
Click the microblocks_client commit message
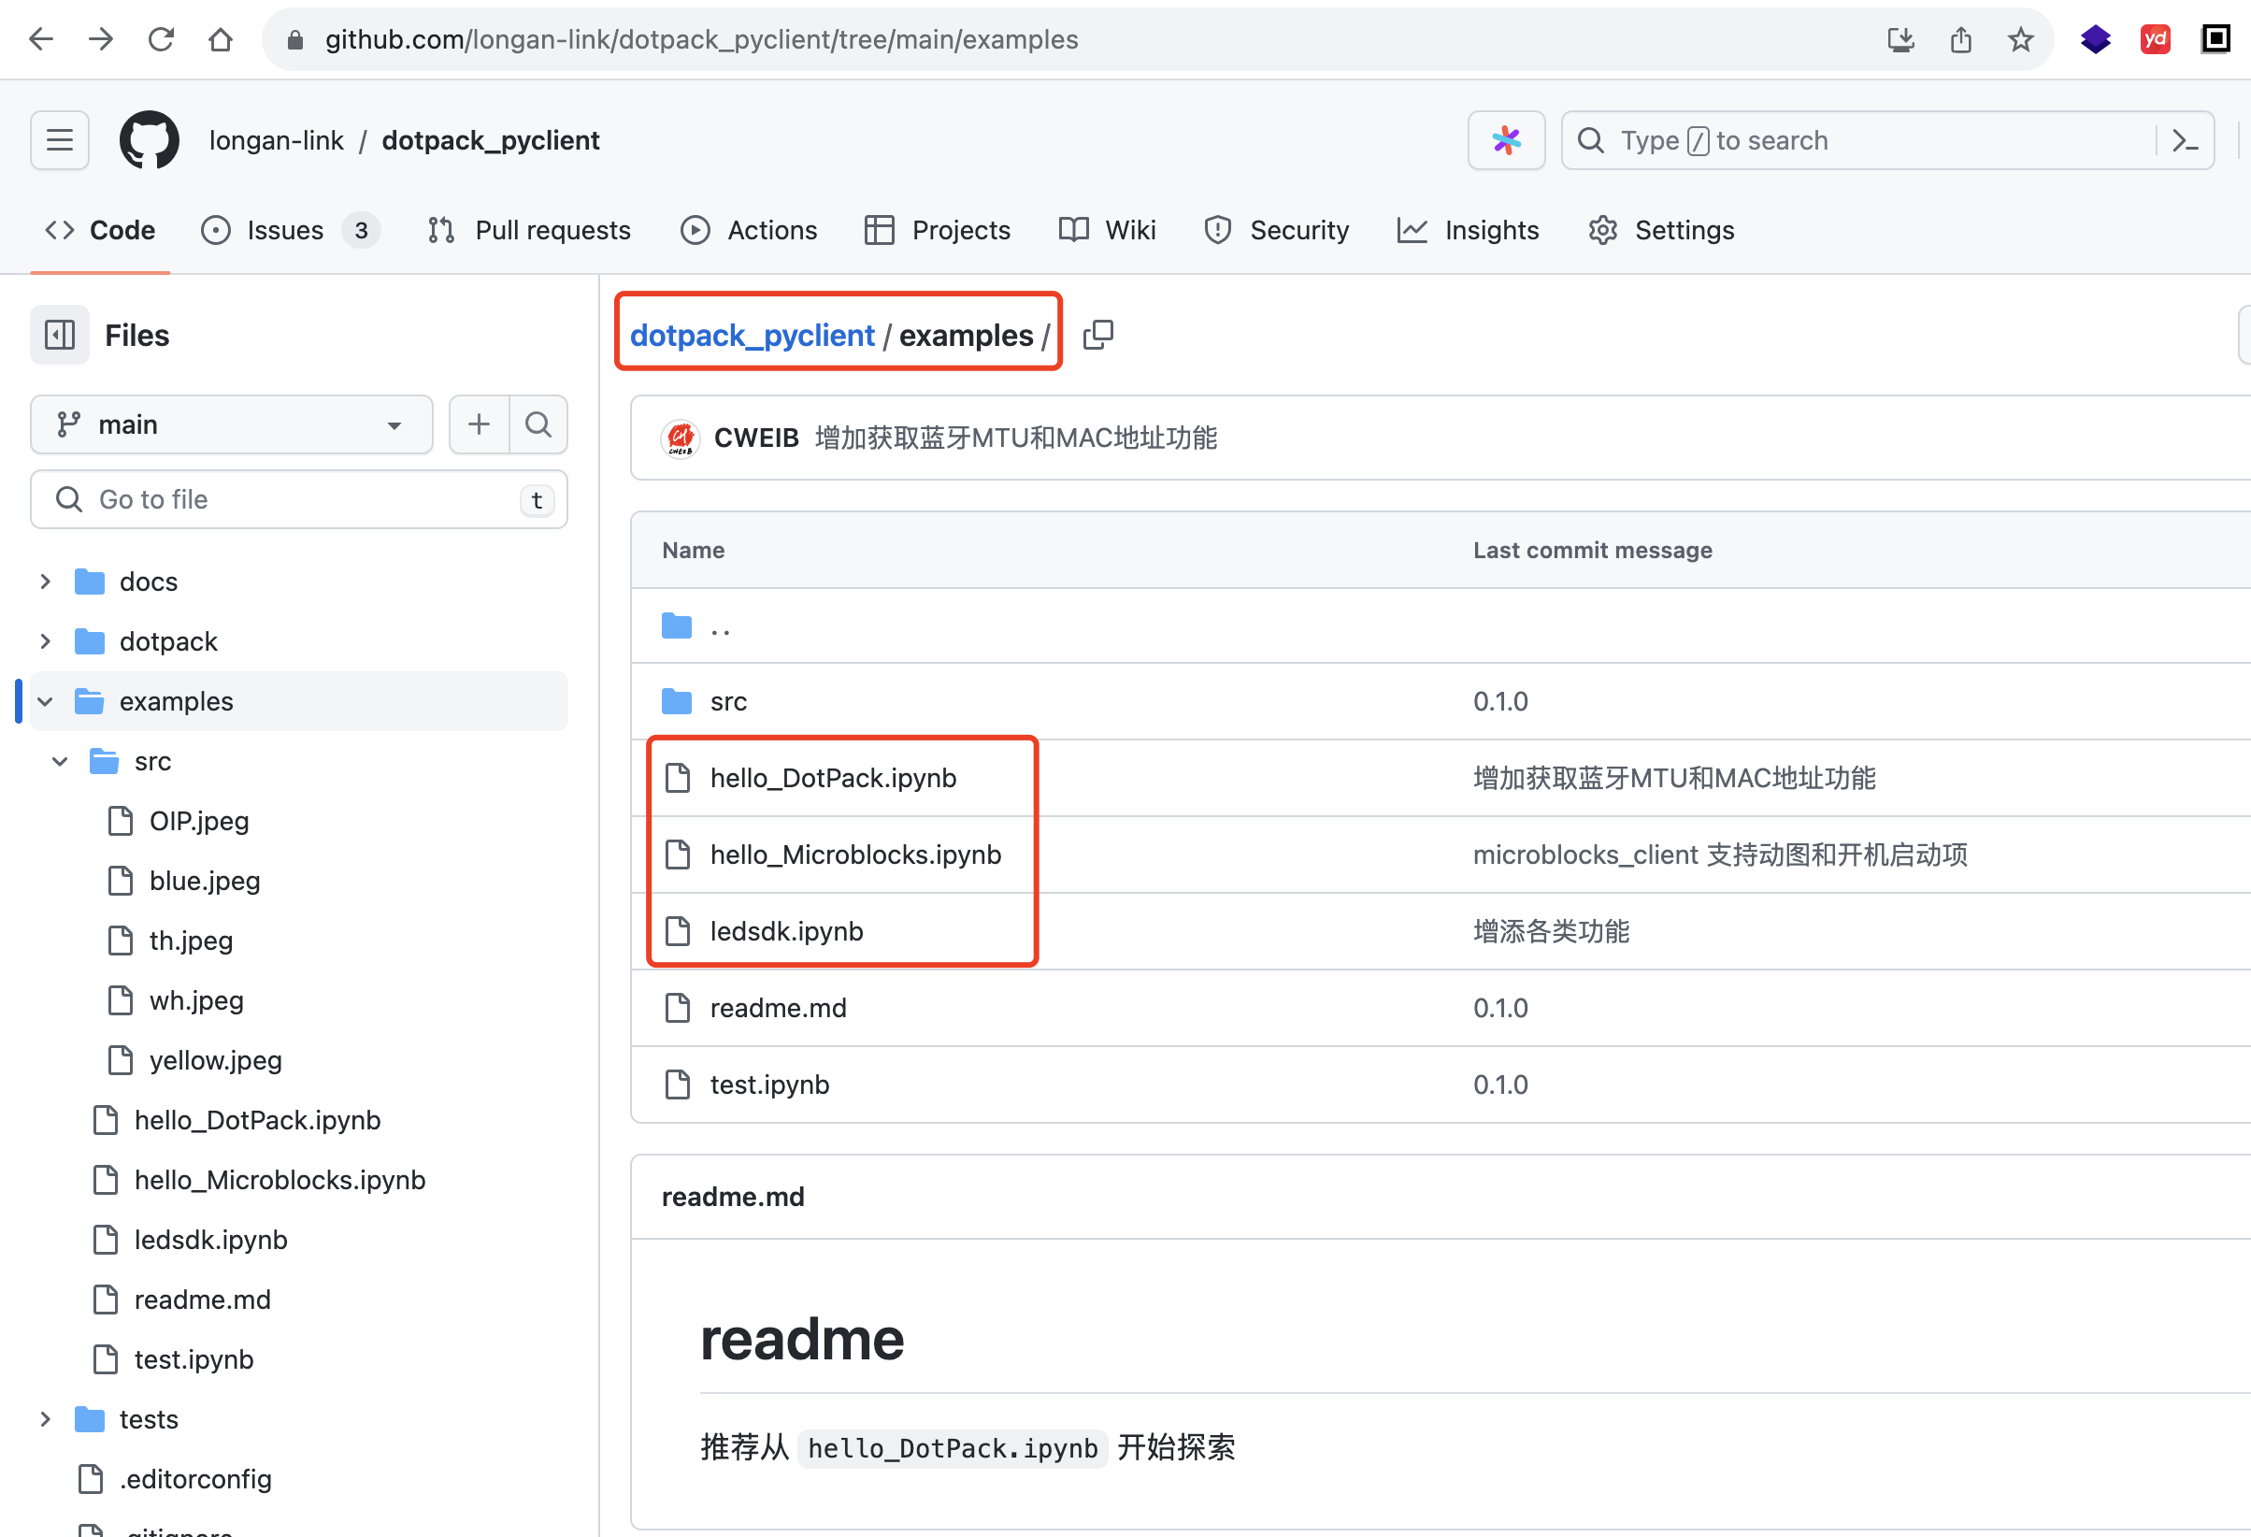[x=1720, y=855]
